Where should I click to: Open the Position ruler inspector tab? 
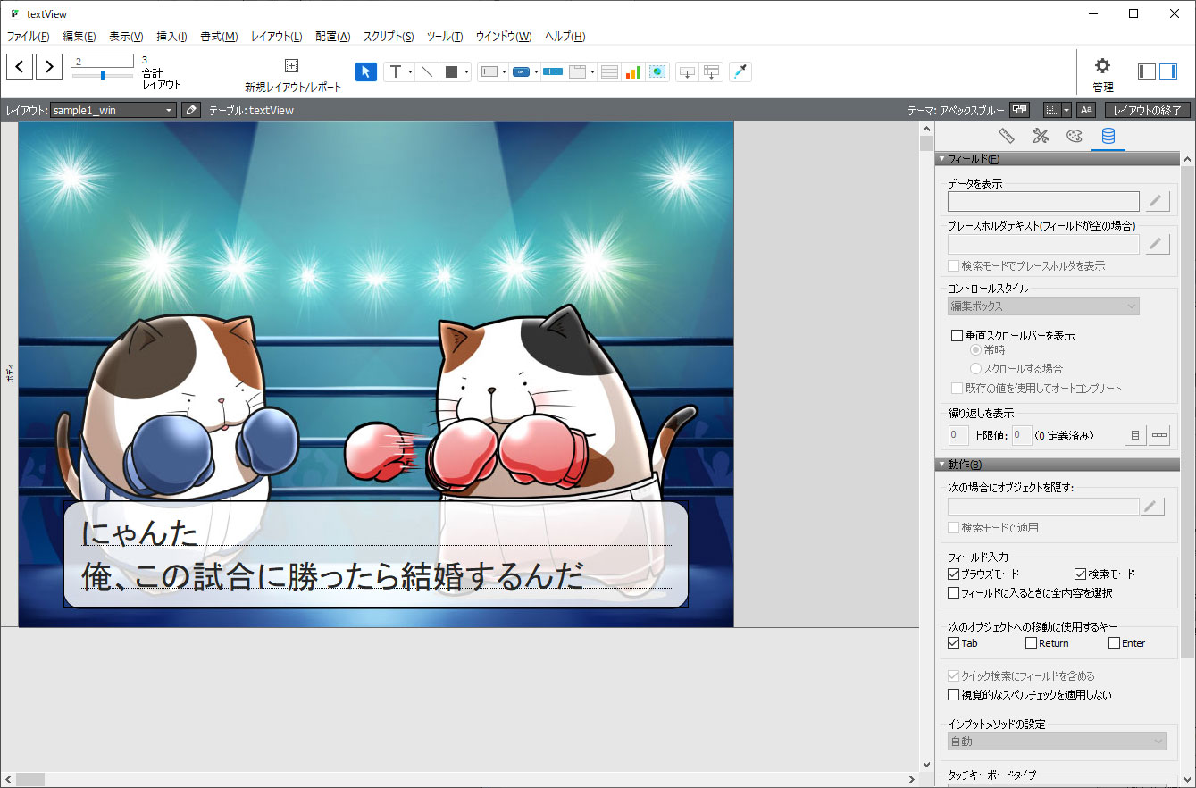pyautogui.click(x=1008, y=136)
